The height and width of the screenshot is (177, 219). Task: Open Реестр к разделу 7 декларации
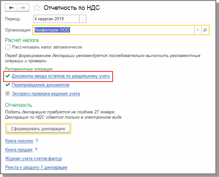pyautogui.click(x=36, y=167)
